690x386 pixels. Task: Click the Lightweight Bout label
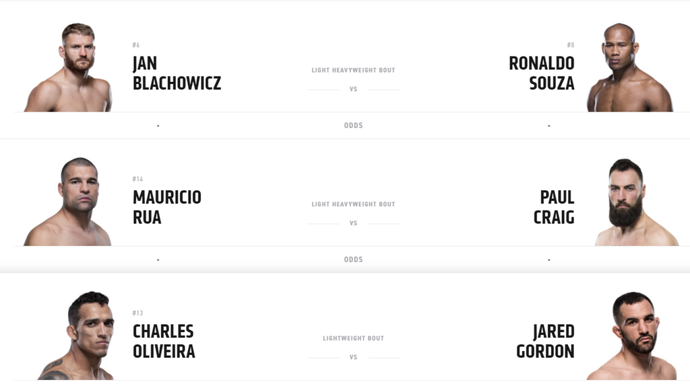pyautogui.click(x=353, y=338)
